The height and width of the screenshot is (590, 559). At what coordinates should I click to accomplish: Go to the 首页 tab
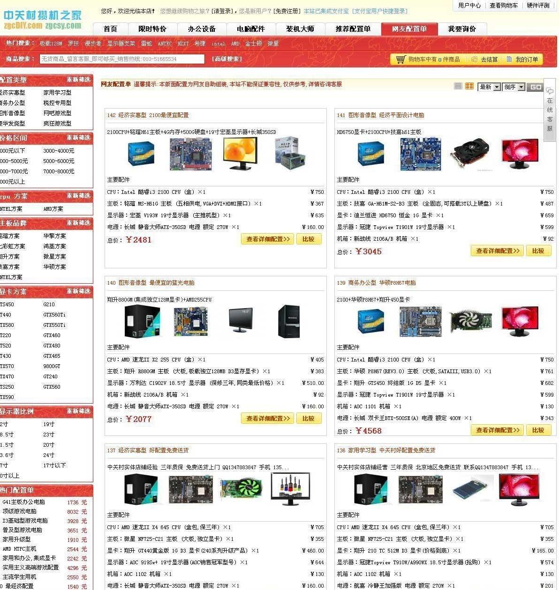click(x=111, y=29)
